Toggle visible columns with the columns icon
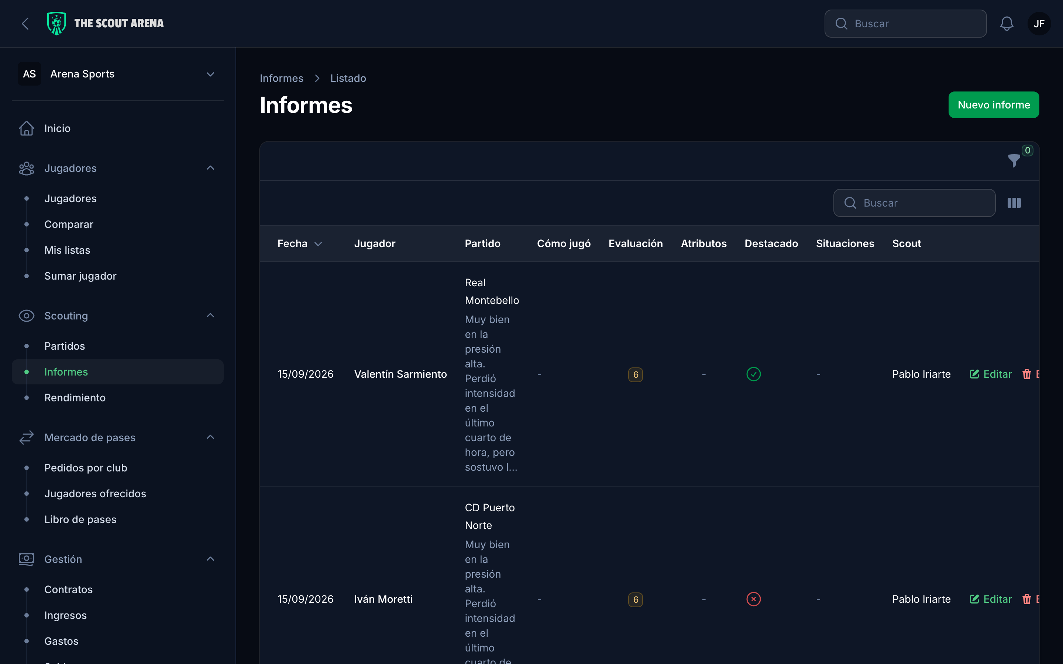The height and width of the screenshot is (664, 1063). point(1014,203)
